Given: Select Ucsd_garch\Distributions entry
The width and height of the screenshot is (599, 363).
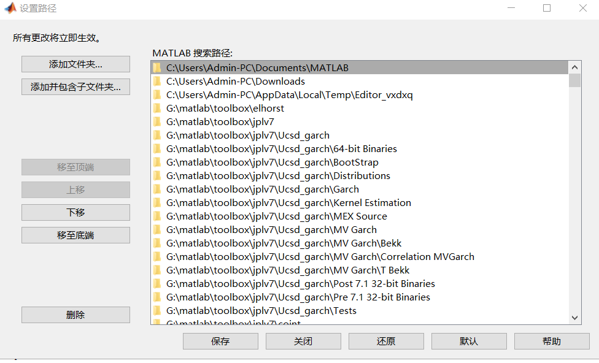Looking at the screenshot, I should 360,175.
